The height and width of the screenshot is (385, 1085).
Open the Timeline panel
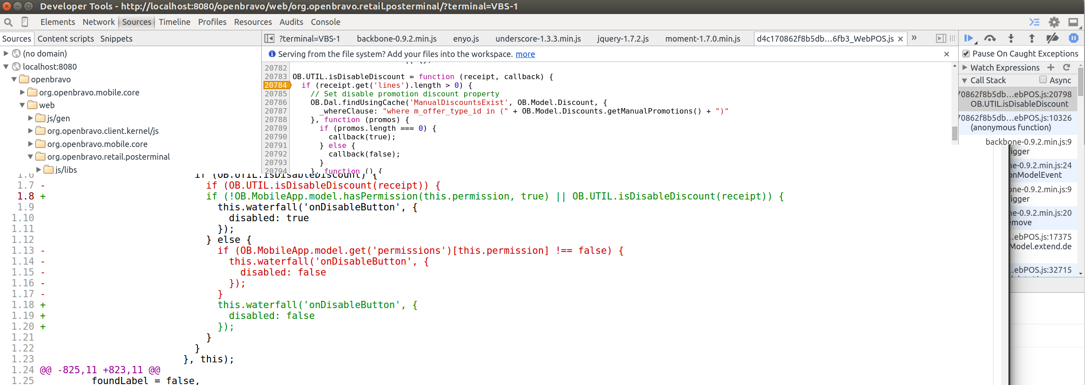click(x=174, y=22)
